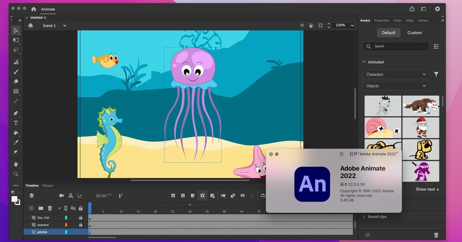The width and height of the screenshot is (462, 242).
Task: Open the Characters filter dropdown
Action: 396,74
